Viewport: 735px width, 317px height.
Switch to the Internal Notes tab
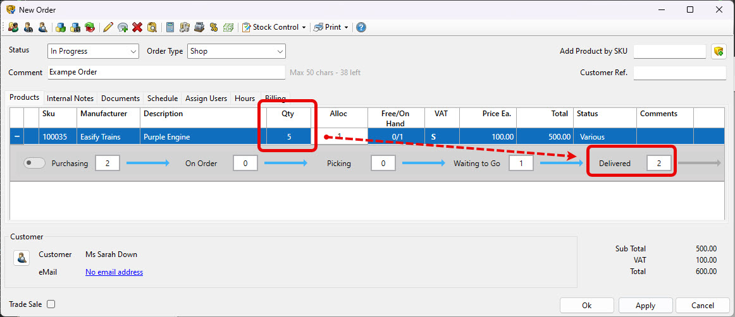pos(70,99)
